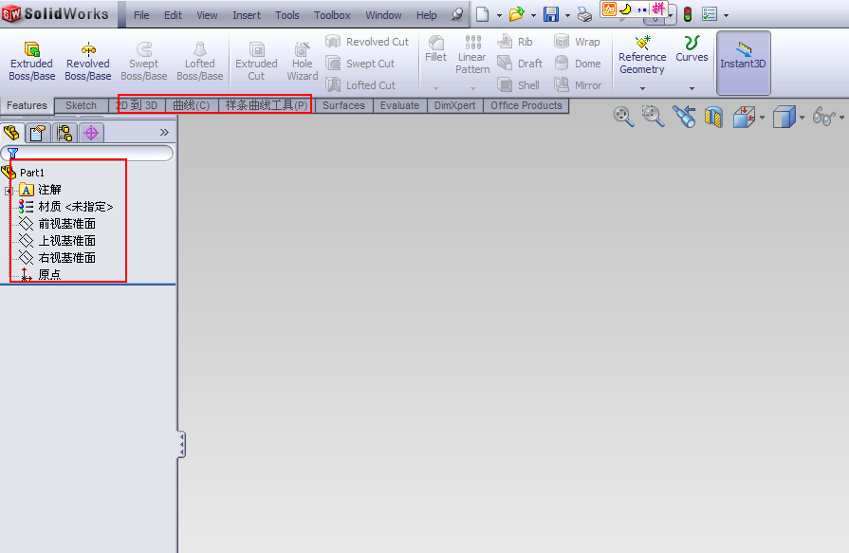Click the Section View icon

coord(713,117)
